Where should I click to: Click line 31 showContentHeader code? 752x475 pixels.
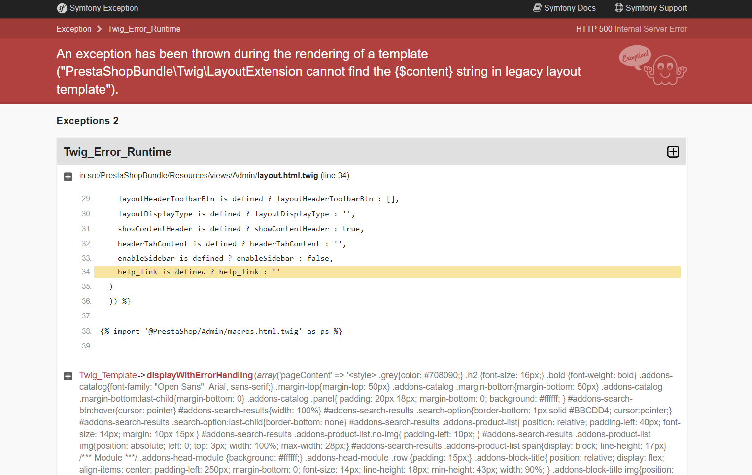240,229
